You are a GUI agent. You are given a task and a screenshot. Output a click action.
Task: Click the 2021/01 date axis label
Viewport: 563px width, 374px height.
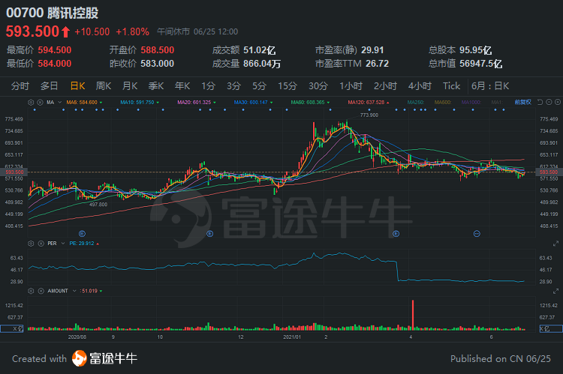pos(292,337)
